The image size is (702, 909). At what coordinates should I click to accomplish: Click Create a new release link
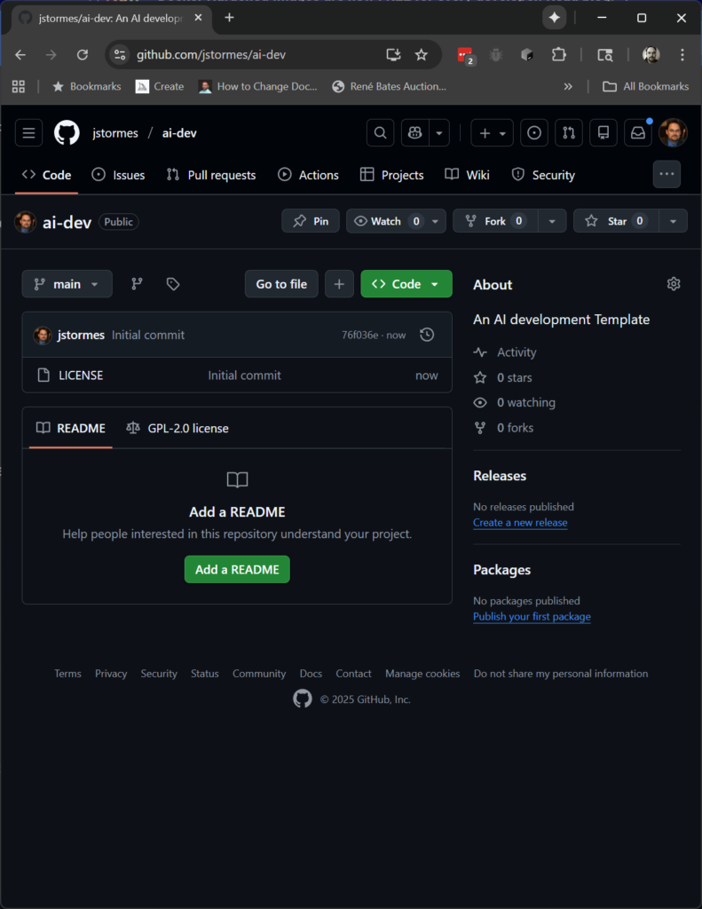[520, 523]
